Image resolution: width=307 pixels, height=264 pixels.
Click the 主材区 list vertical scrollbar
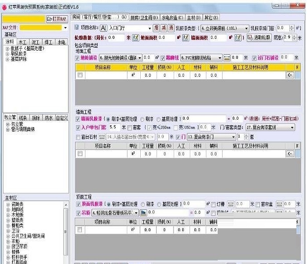click(66, 232)
